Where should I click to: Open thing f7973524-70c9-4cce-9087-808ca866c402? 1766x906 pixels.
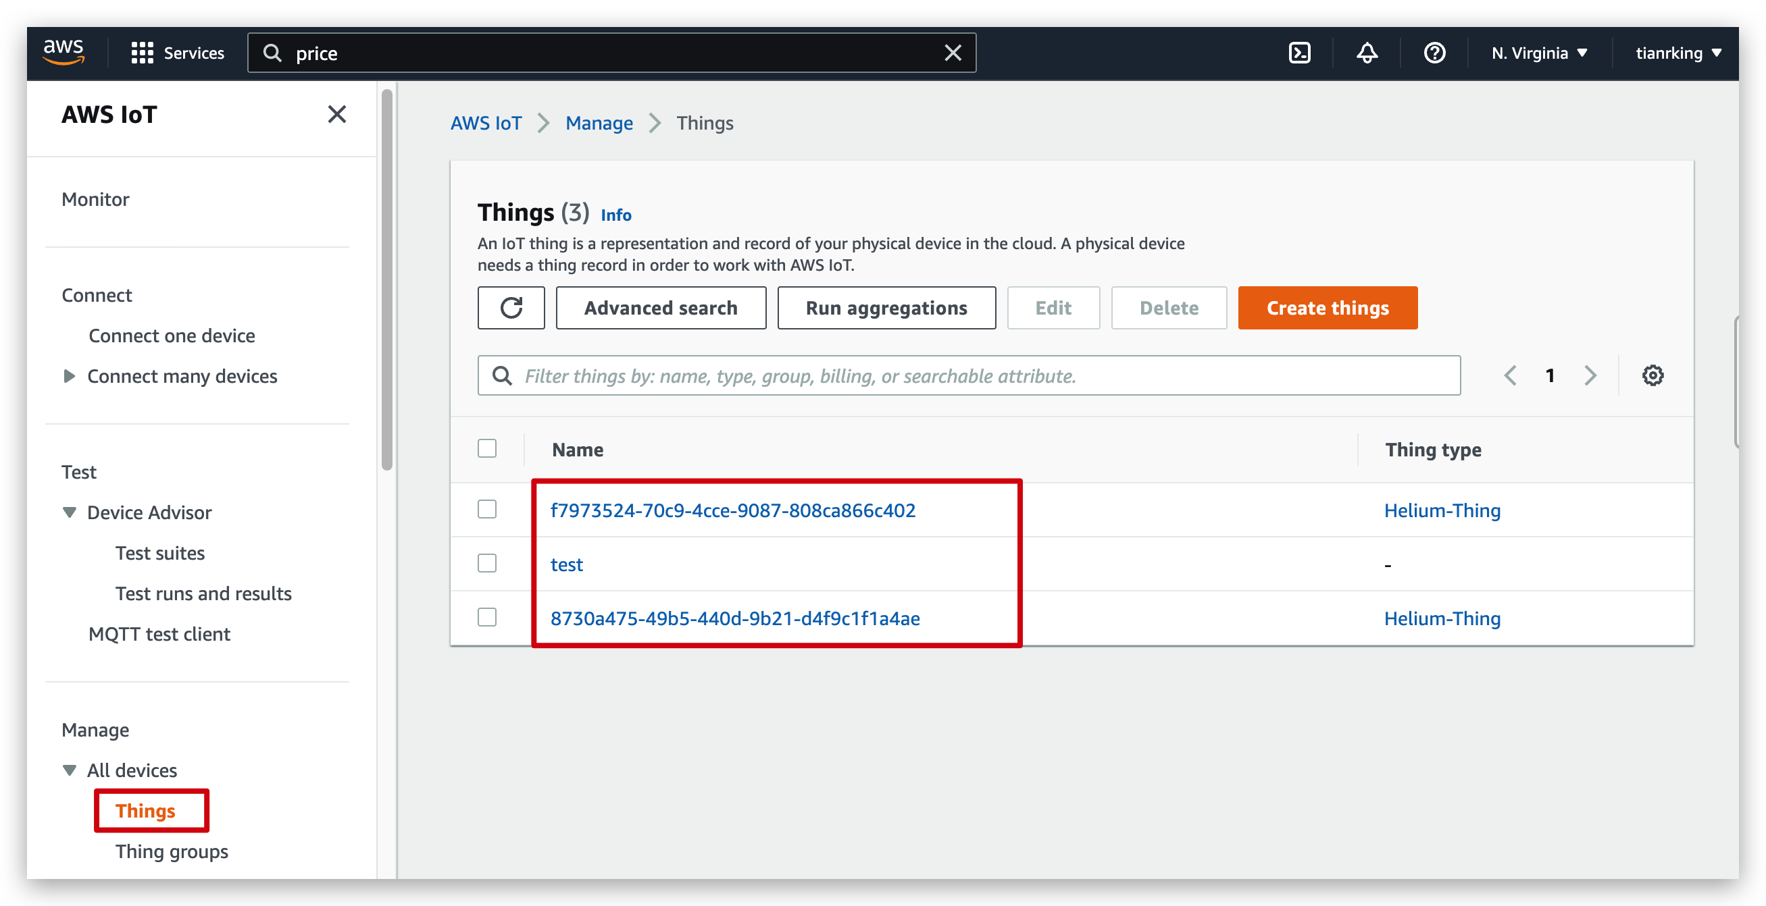pyautogui.click(x=732, y=510)
